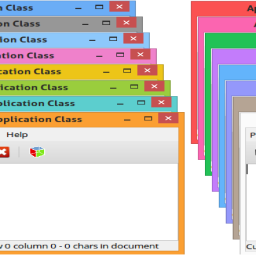The height and width of the screenshot is (256, 256).
Task: Maximize the orange Application Class window
Action: tap(148, 118)
